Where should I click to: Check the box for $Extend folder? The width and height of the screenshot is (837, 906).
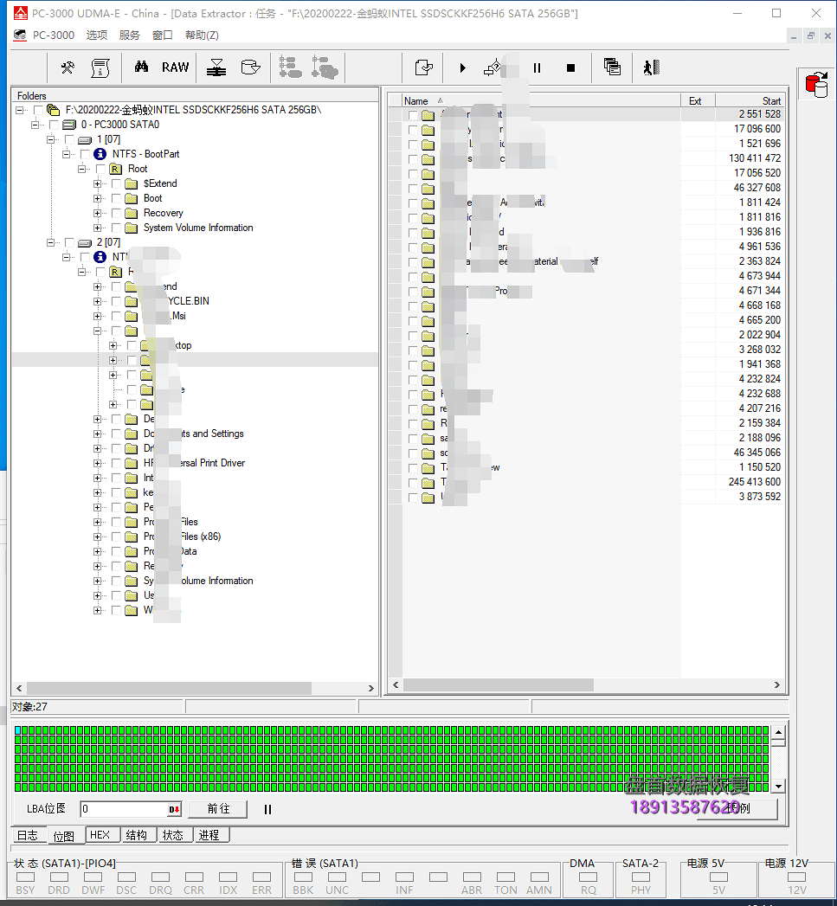(116, 183)
